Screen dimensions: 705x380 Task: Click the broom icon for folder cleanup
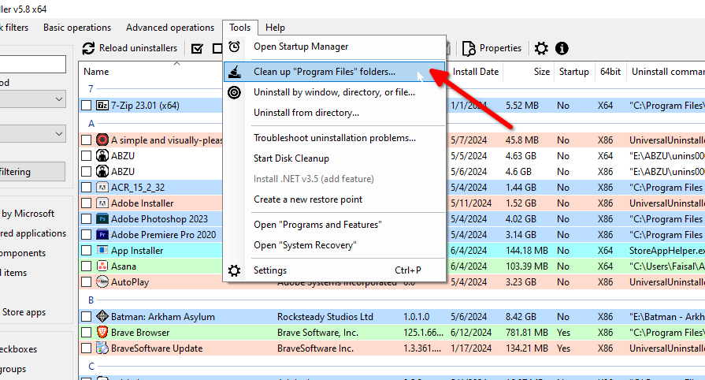point(234,72)
